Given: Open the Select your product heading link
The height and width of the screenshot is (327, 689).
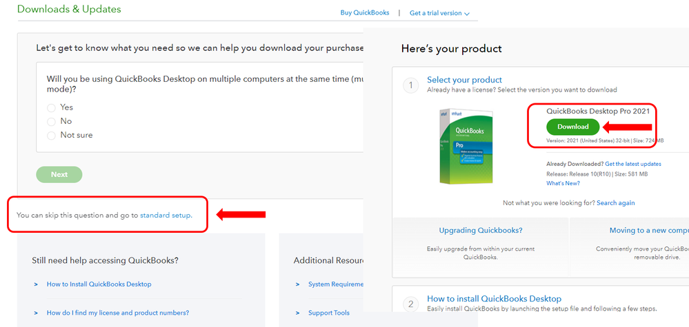Looking at the screenshot, I should pyautogui.click(x=464, y=80).
